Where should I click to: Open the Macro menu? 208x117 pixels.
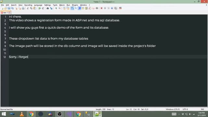coord(62,5)
